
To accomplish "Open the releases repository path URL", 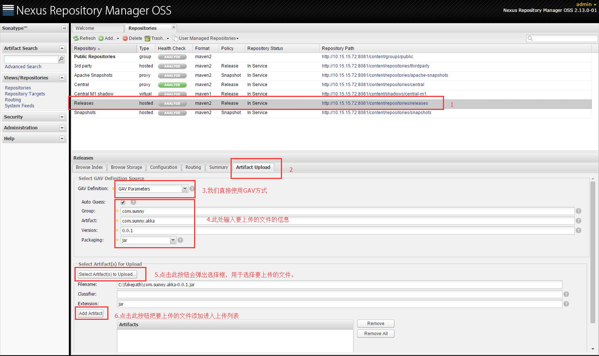I will [375, 103].
